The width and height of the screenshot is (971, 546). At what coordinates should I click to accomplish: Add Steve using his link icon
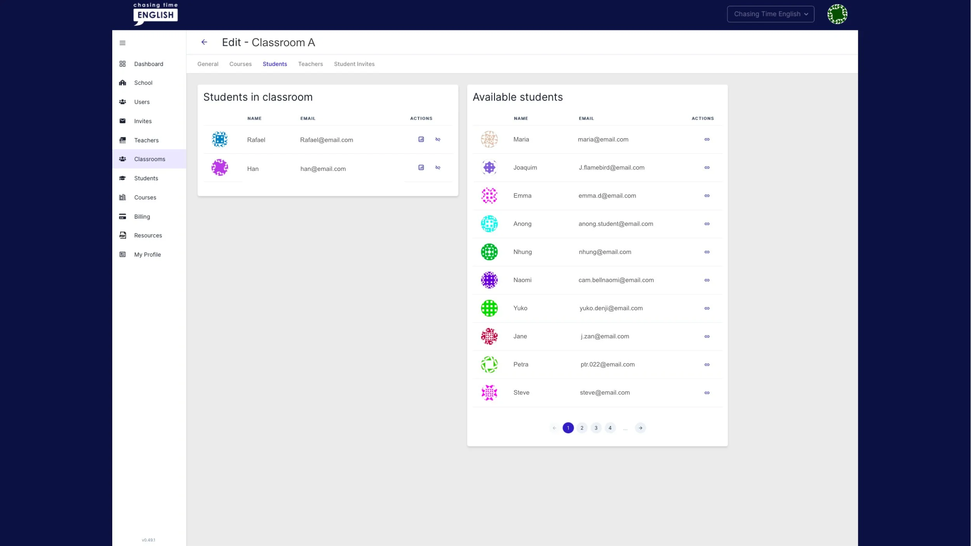(x=707, y=393)
